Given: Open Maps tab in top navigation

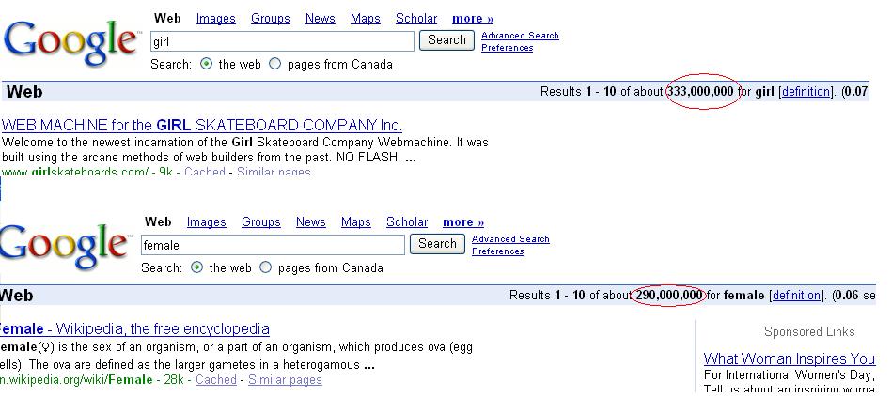Looking at the screenshot, I should pyautogui.click(x=366, y=19).
